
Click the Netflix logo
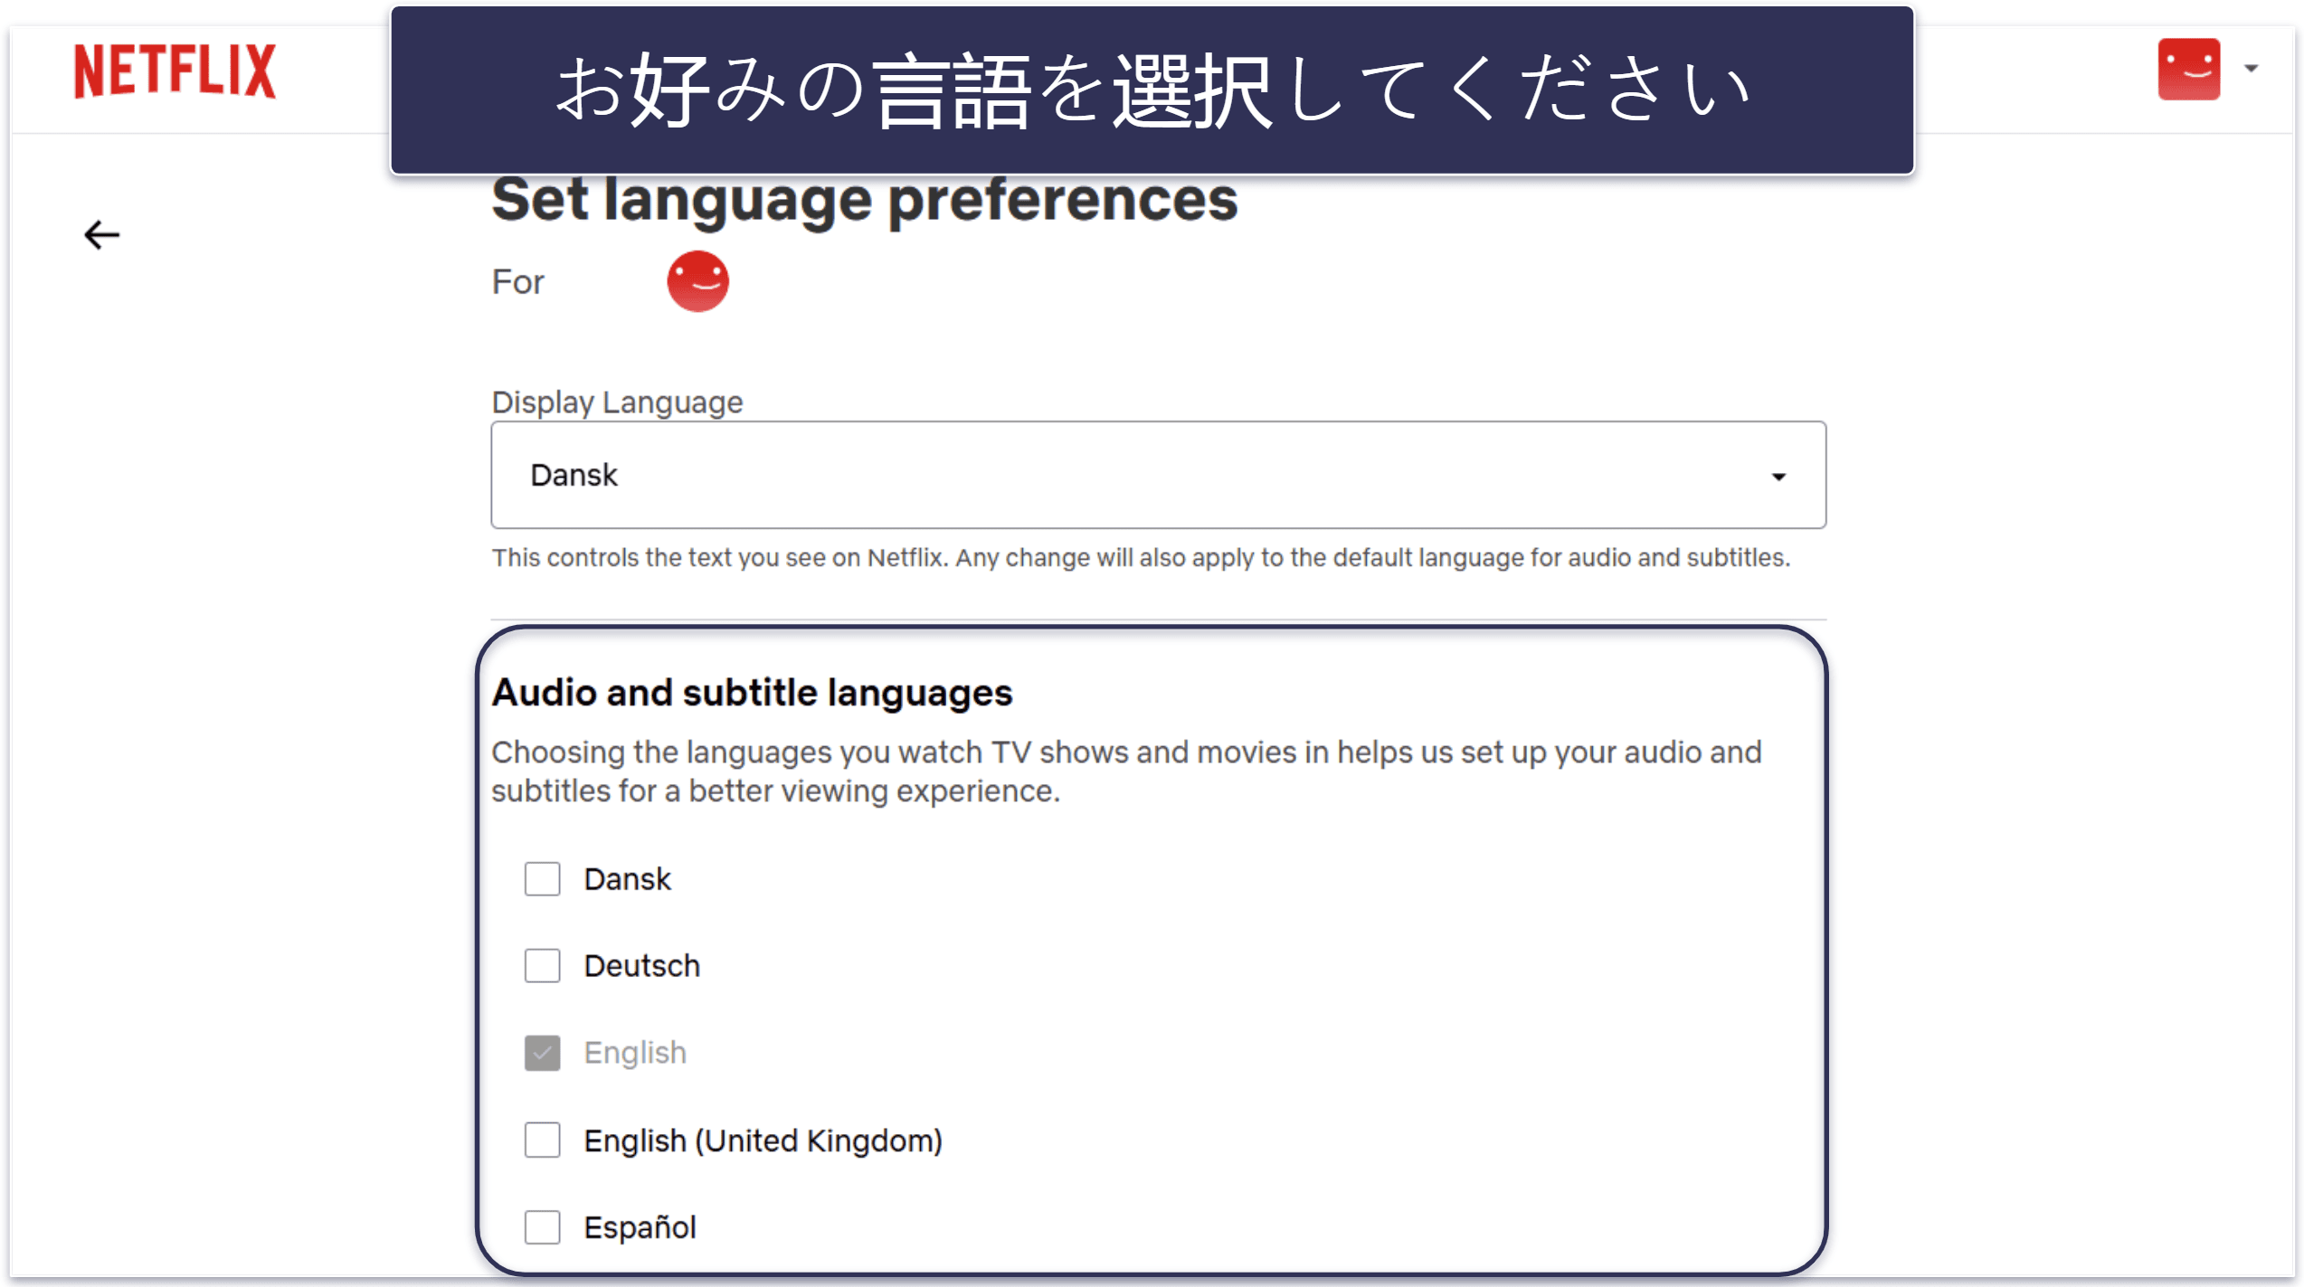point(175,71)
